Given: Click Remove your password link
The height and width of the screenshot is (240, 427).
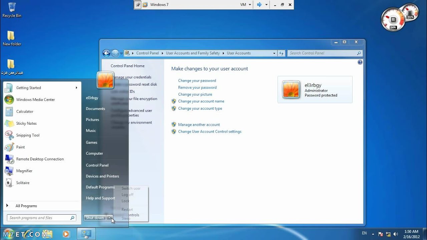Looking at the screenshot, I should [197, 88].
